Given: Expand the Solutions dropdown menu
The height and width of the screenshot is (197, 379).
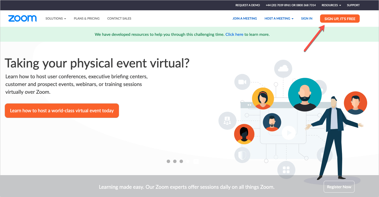Looking at the screenshot, I should (x=56, y=19).
